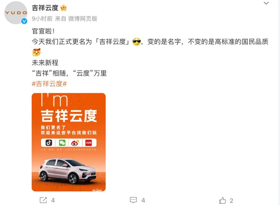Click the WeChat icon in poster
Image resolution: width=280 pixels, height=205 pixels.
pyautogui.click(x=62, y=143)
